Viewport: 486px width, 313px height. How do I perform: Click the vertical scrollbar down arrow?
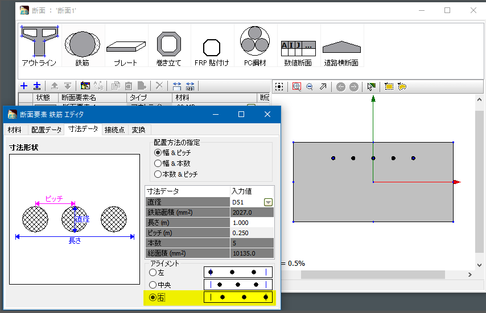(479, 265)
